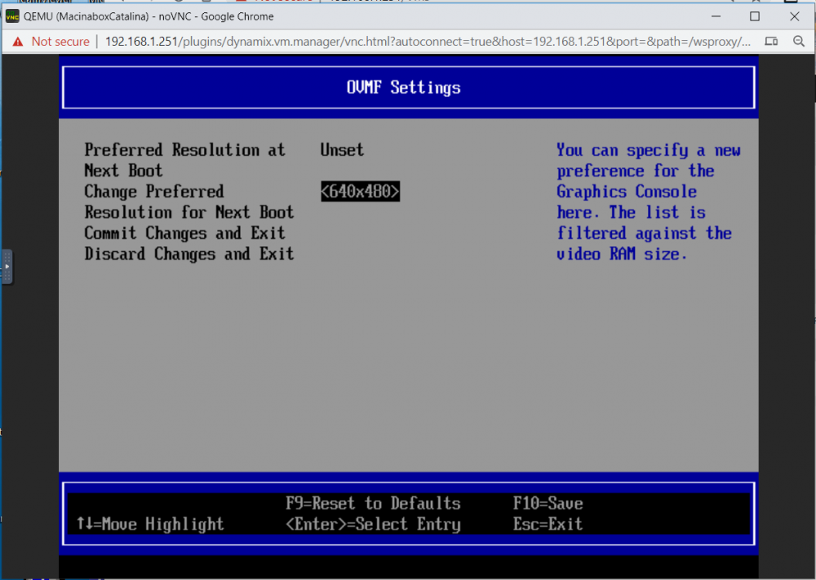816x580 pixels.
Task: Focus the Chrome address bar URL
Action: (x=428, y=42)
